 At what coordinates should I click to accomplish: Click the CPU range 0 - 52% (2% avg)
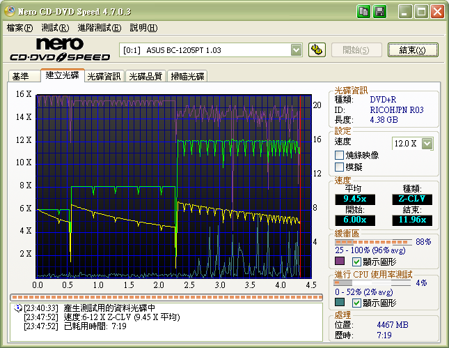click(x=363, y=292)
